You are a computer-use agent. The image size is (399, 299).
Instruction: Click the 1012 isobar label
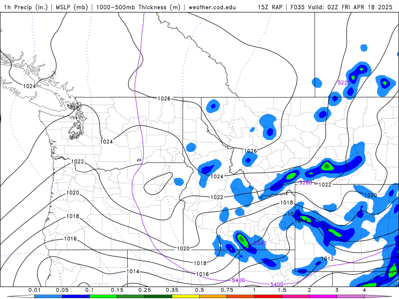[x=327, y=259]
